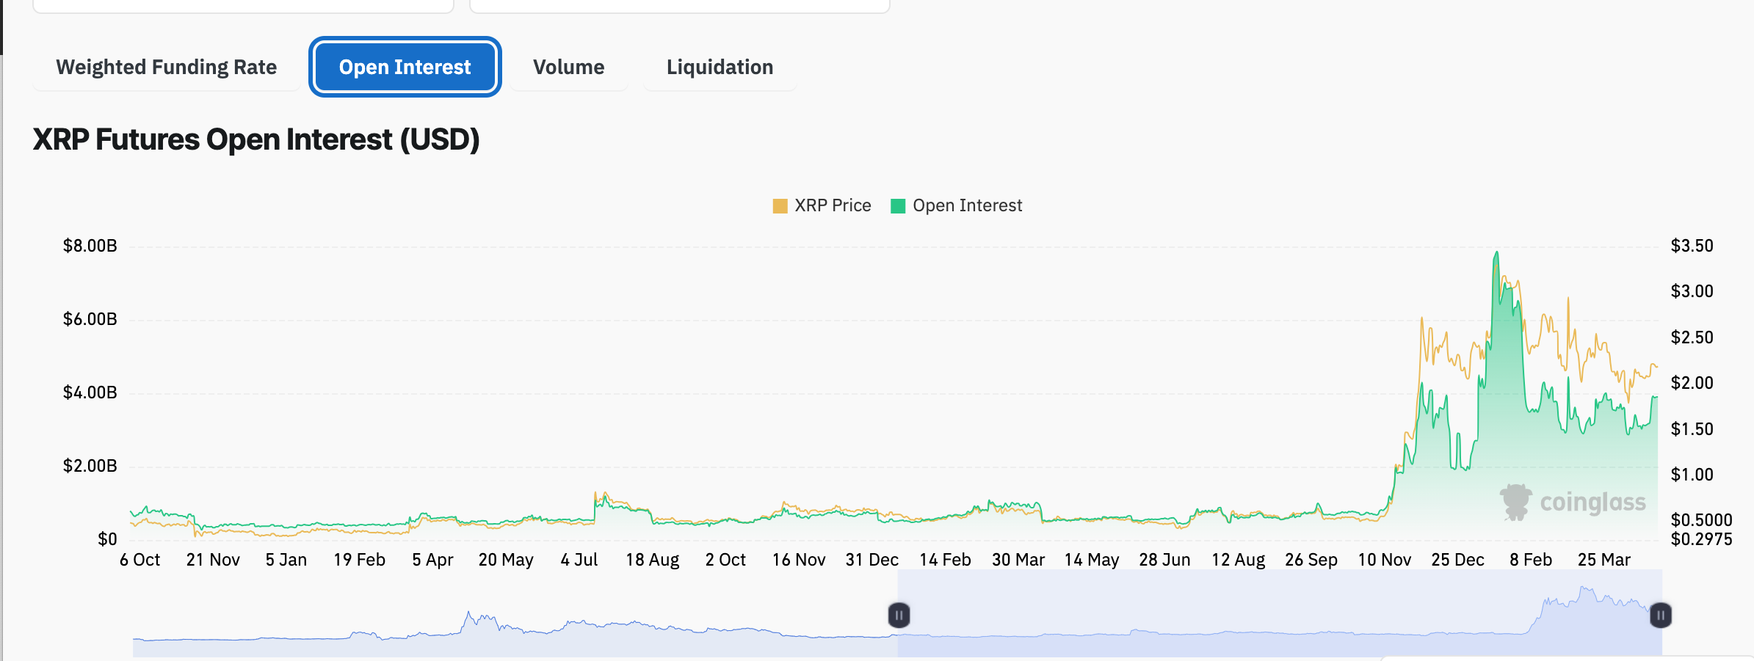This screenshot has width=1754, height=661.
Task: Click the yellow XRP Price legend swatch
Action: (x=780, y=206)
